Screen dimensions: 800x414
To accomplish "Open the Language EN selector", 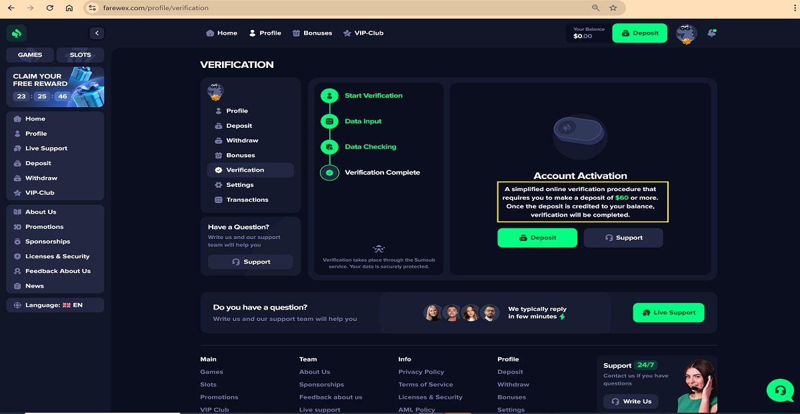I will coord(55,305).
